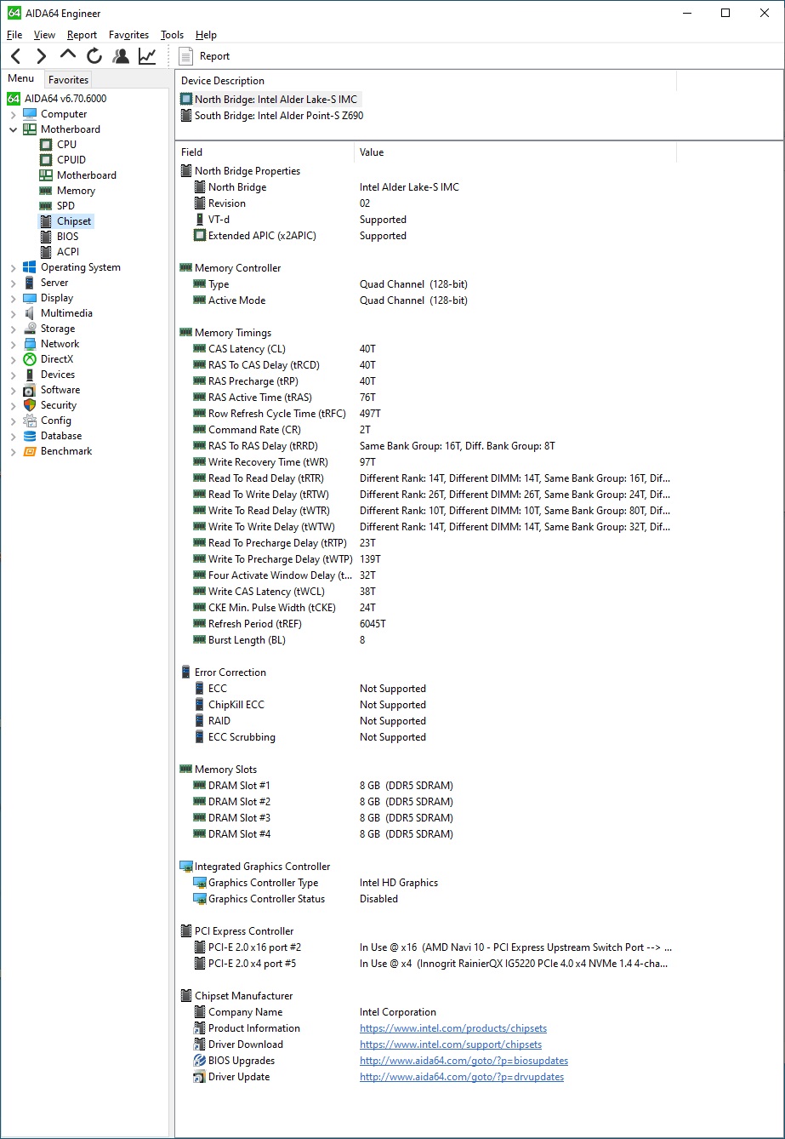Screen dimensions: 785x1139
Task: Select the Chipset tree item
Action: coord(74,221)
